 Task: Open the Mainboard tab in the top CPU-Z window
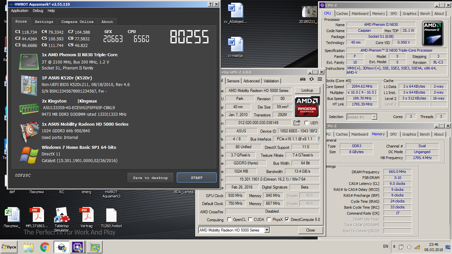click(x=360, y=14)
